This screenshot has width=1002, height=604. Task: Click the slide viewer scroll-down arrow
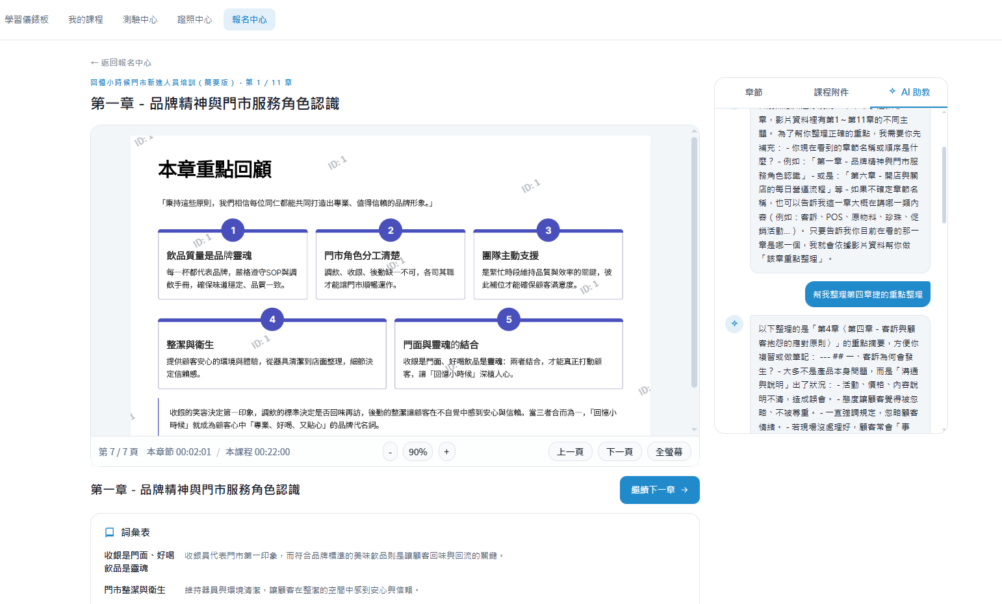pos(694,429)
